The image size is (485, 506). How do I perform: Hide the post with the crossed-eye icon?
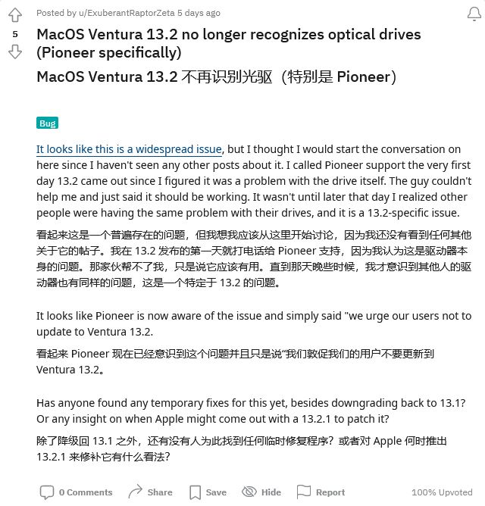click(x=249, y=492)
